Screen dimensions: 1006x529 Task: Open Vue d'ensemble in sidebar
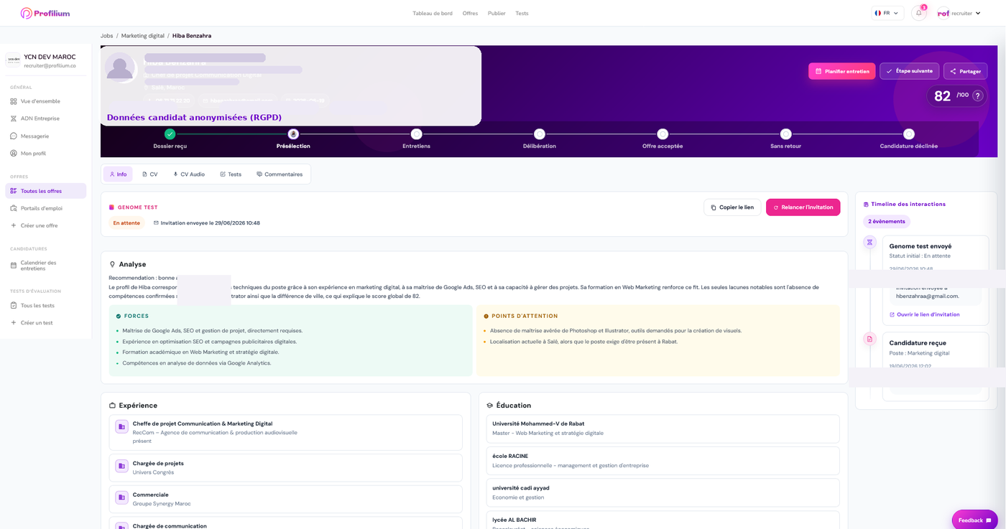[45, 101]
